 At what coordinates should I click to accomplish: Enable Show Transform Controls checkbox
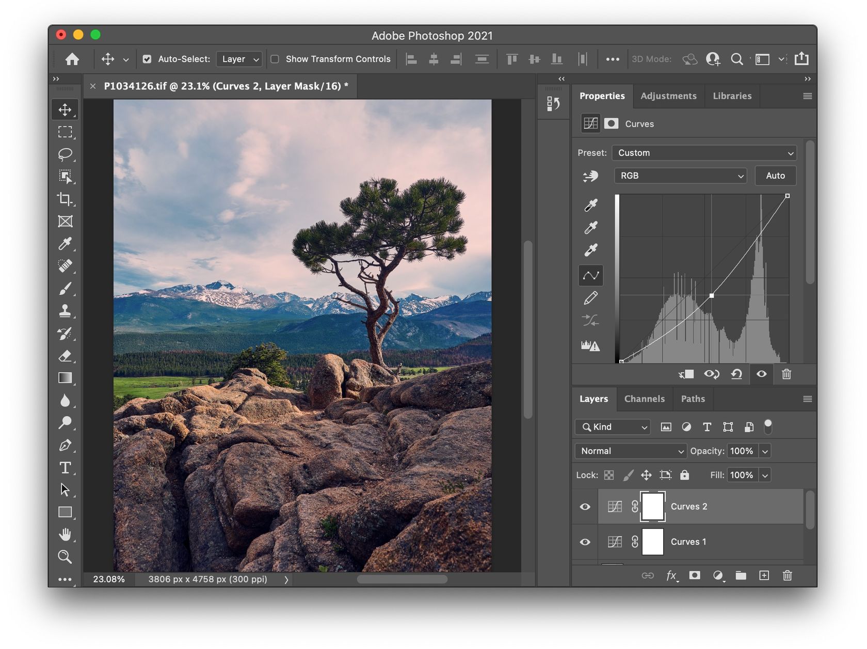pyautogui.click(x=275, y=59)
